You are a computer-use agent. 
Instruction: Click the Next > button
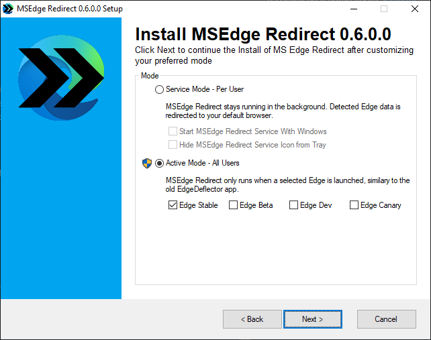[x=313, y=319]
